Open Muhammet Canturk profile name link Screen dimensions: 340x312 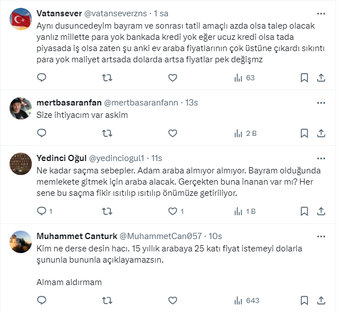[x=76, y=235]
